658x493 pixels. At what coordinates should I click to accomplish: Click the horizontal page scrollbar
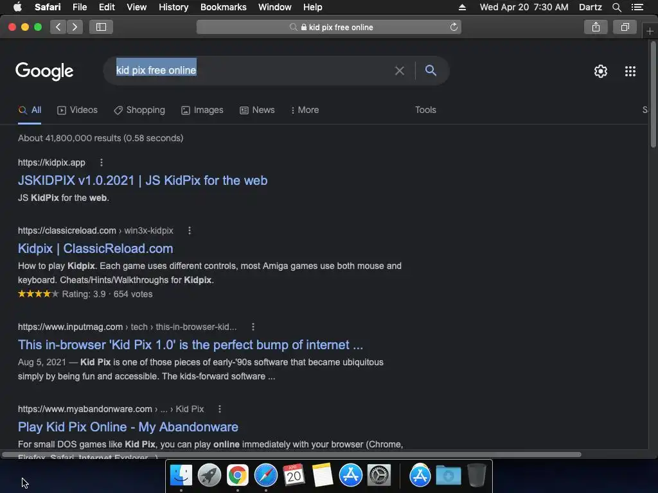click(x=292, y=454)
